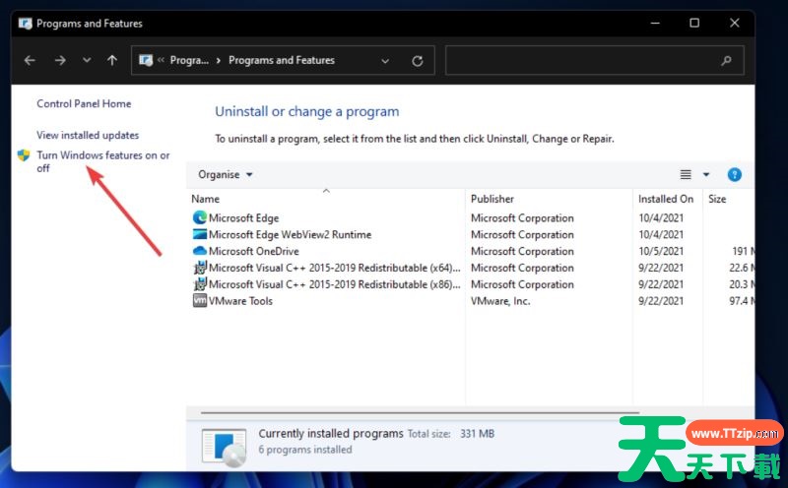
Task: Select VMware Tools entry
Action: click(240, 301)
